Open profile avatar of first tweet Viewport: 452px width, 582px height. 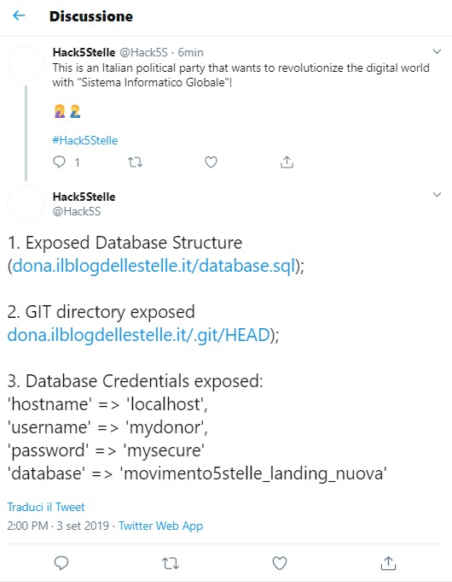[x=26, y=63]
